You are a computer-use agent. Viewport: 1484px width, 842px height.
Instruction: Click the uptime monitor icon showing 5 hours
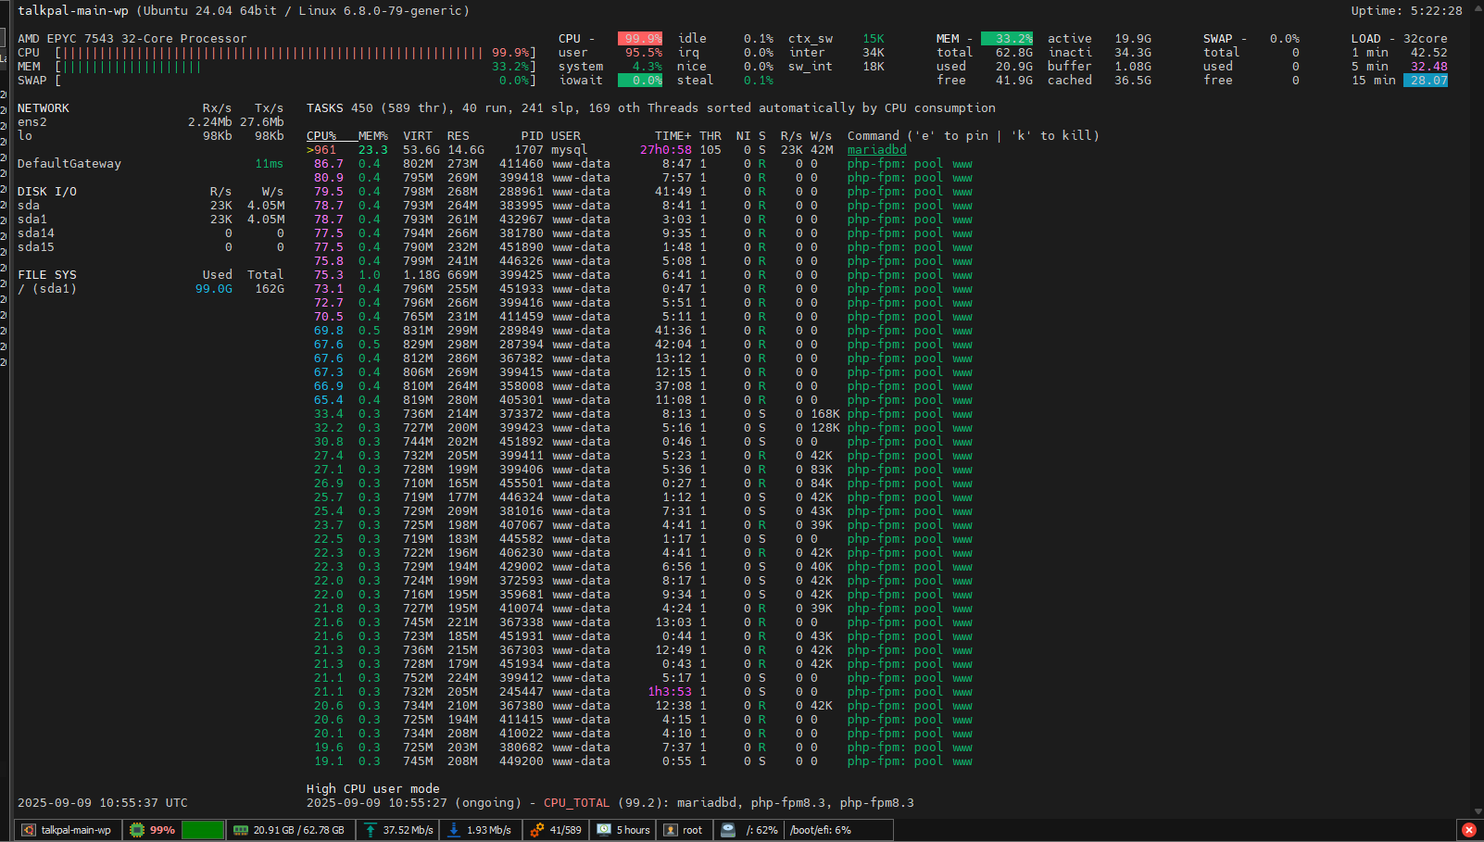pyautogui.click(x=604, y=830)
